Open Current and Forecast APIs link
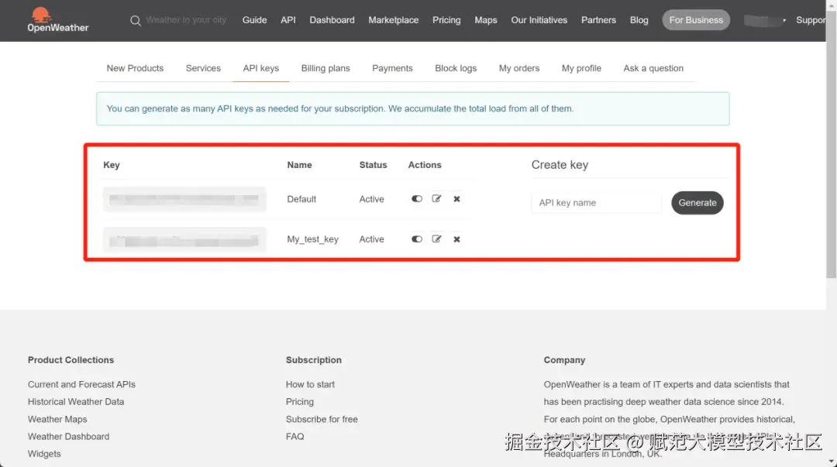 coord(81,384)
